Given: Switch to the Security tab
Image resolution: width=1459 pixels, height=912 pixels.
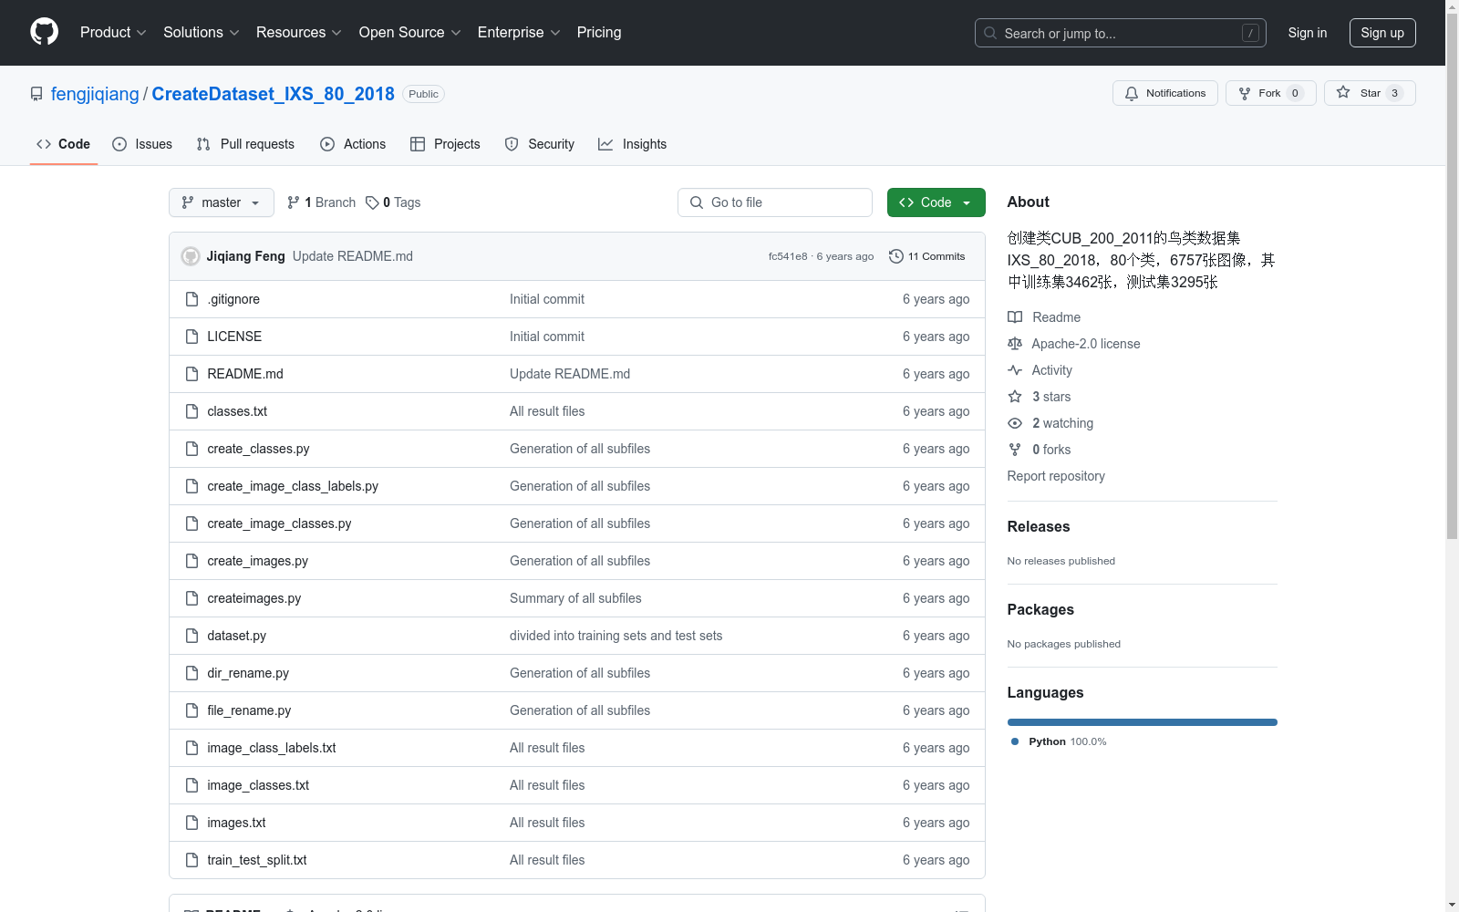Looking at the screenshot, I should tap(540, 144).
